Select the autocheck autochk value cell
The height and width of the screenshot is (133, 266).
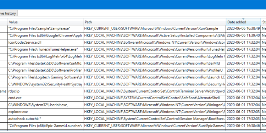click(45, 119)
